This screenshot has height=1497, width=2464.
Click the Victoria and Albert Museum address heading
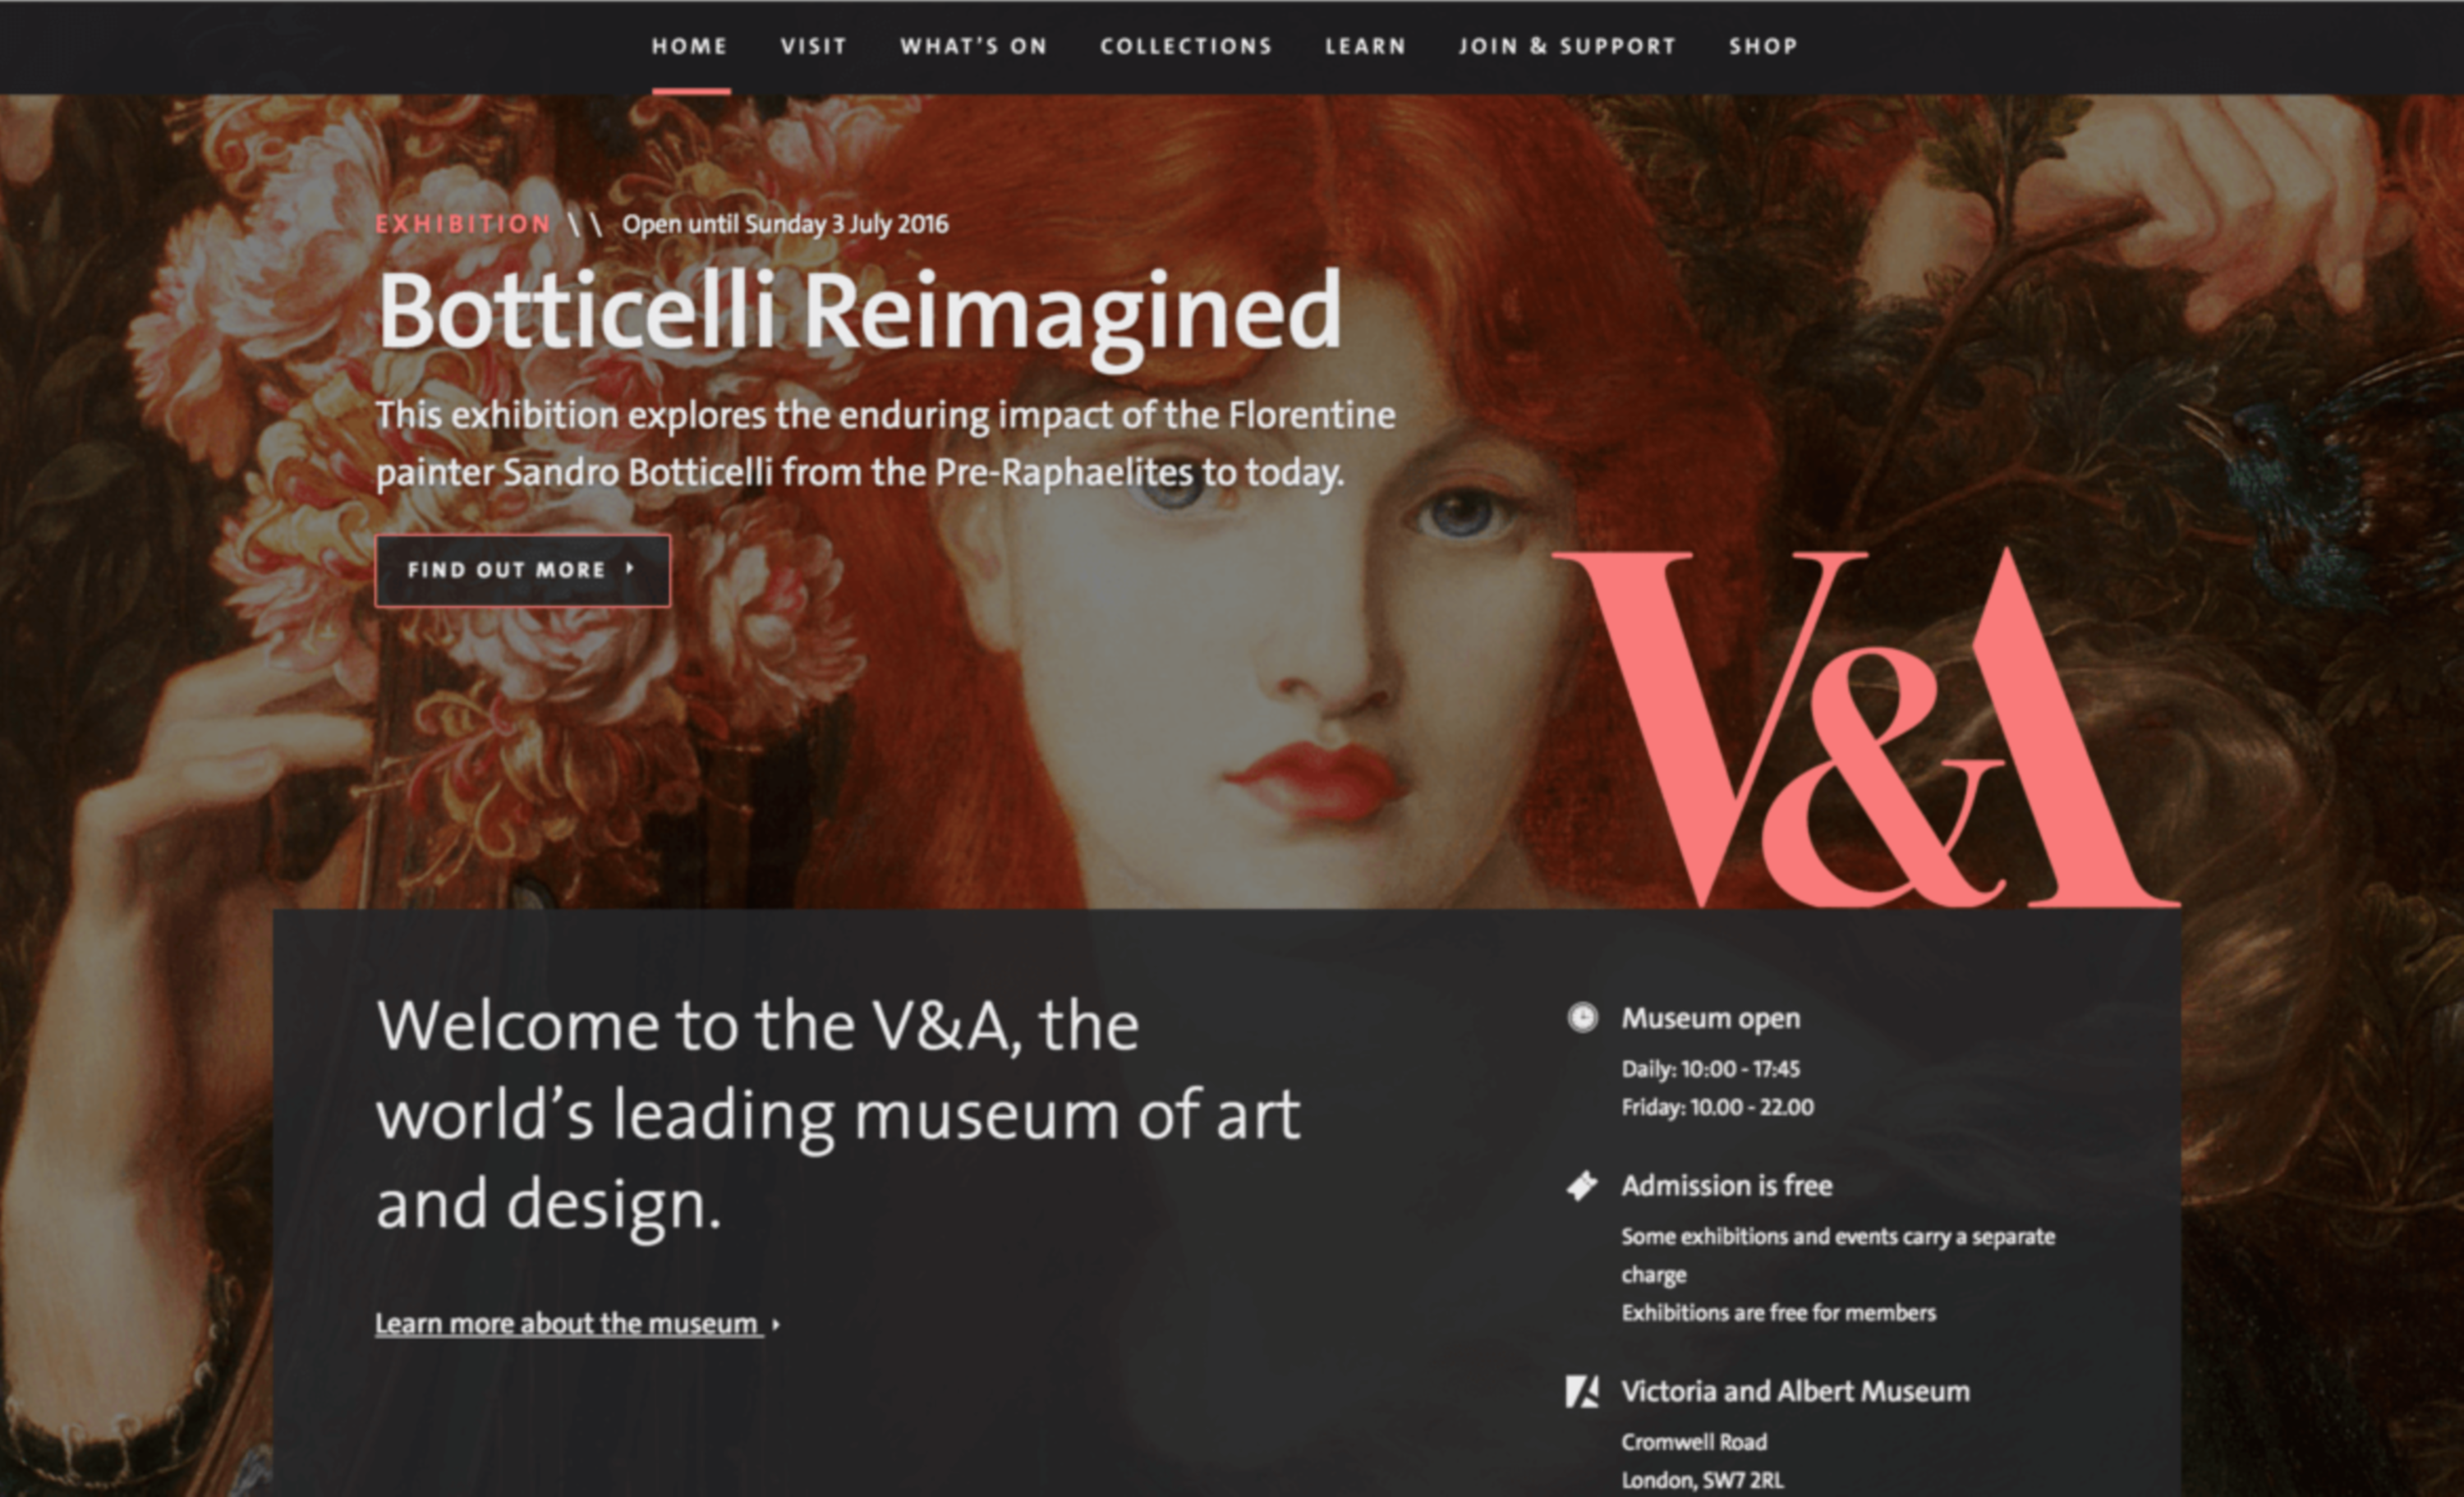(1796, 1391)
